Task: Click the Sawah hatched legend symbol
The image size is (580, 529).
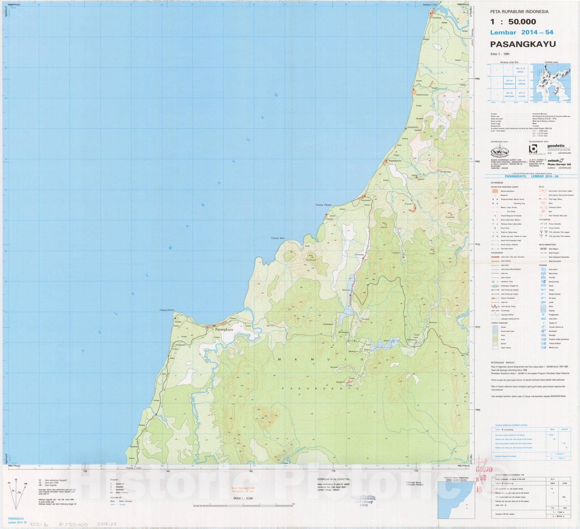Action: (495, 327)
